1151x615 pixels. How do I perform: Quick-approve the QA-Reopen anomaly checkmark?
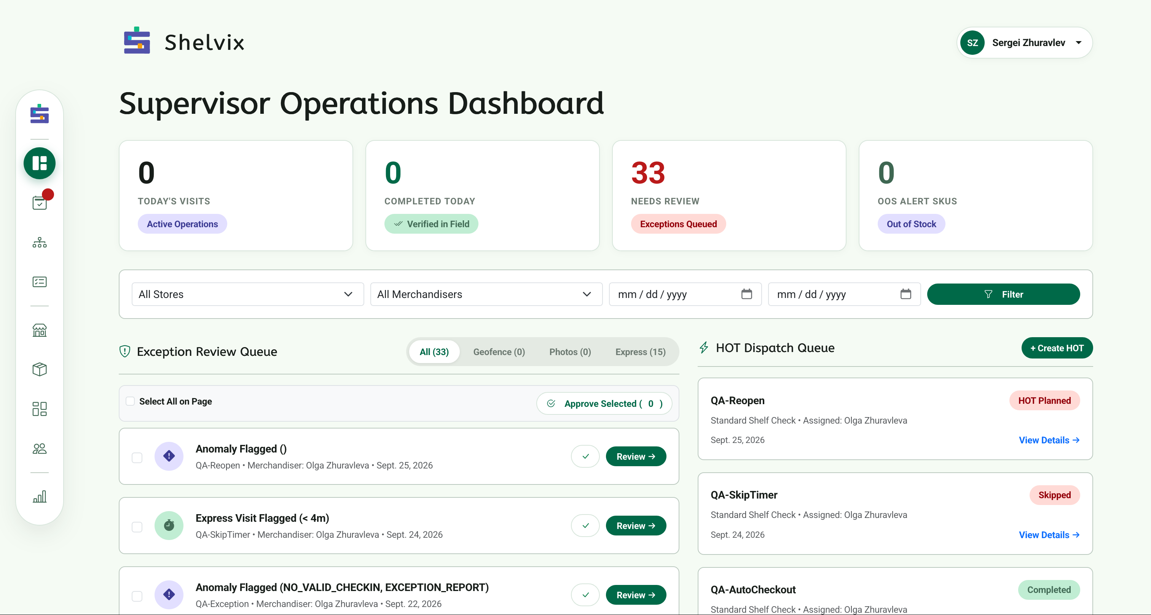(585, 456)
